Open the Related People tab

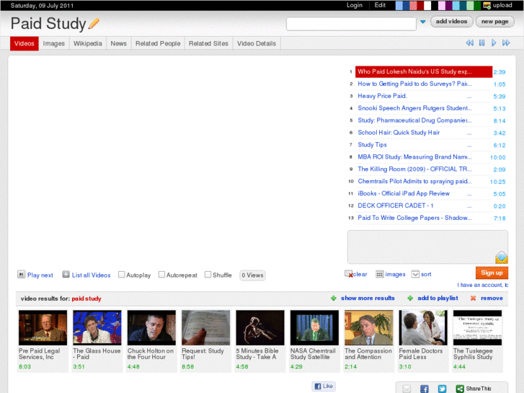click(158, 43)
